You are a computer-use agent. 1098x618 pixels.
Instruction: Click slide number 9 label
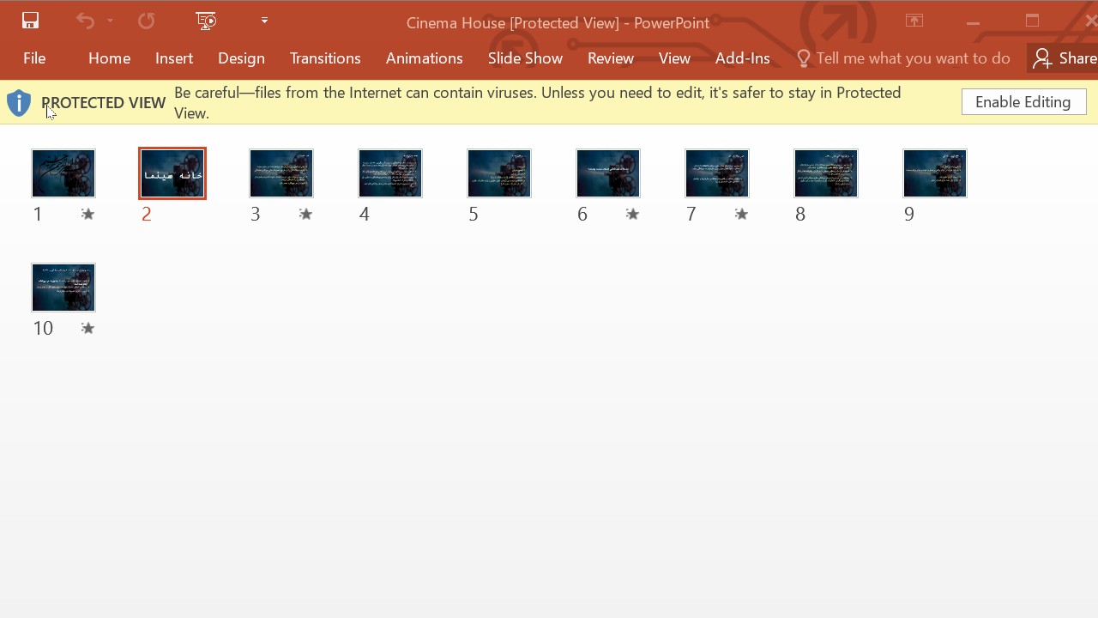(909, 214)
